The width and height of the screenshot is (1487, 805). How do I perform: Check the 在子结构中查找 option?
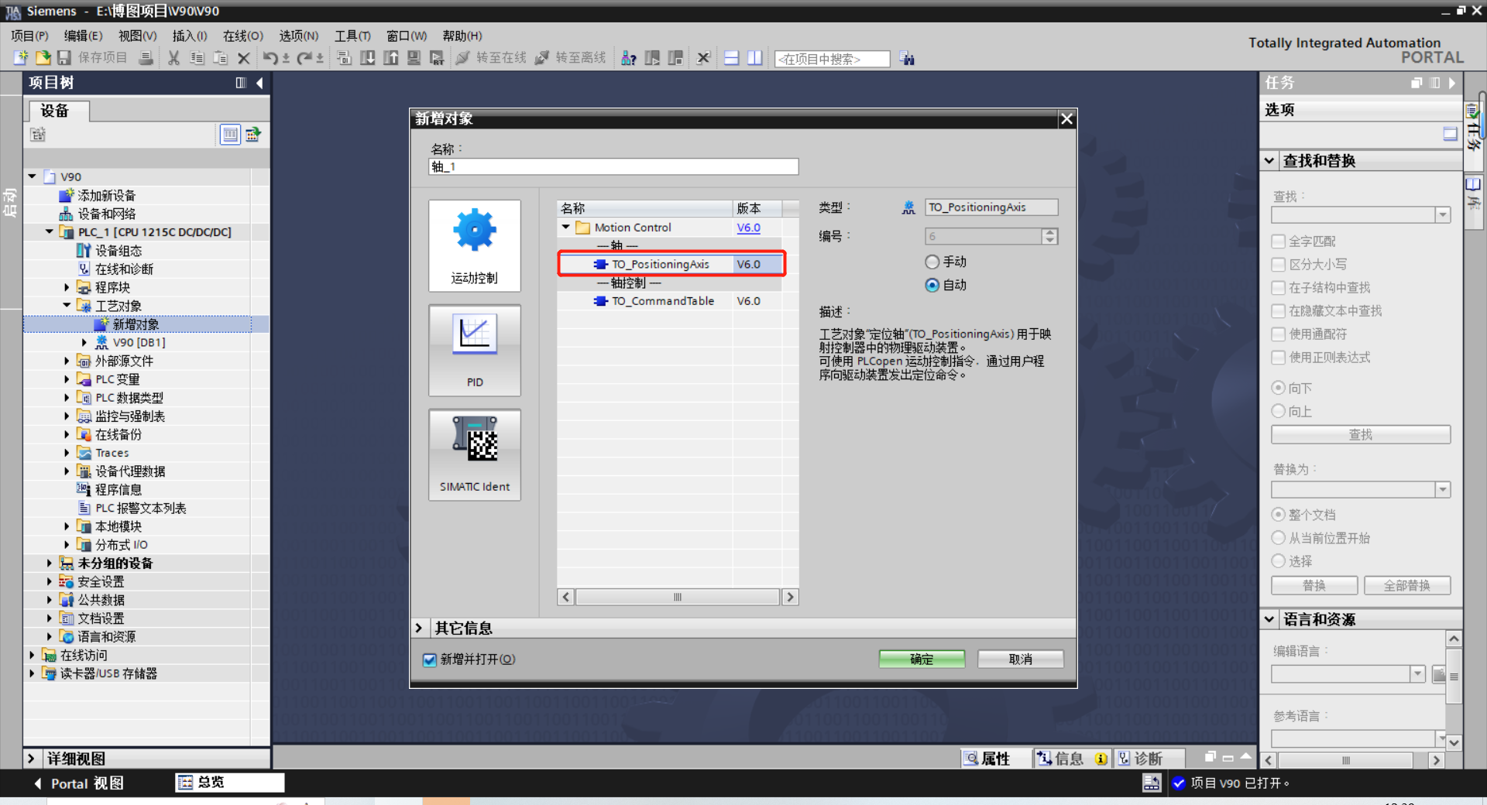(1279, 288)
